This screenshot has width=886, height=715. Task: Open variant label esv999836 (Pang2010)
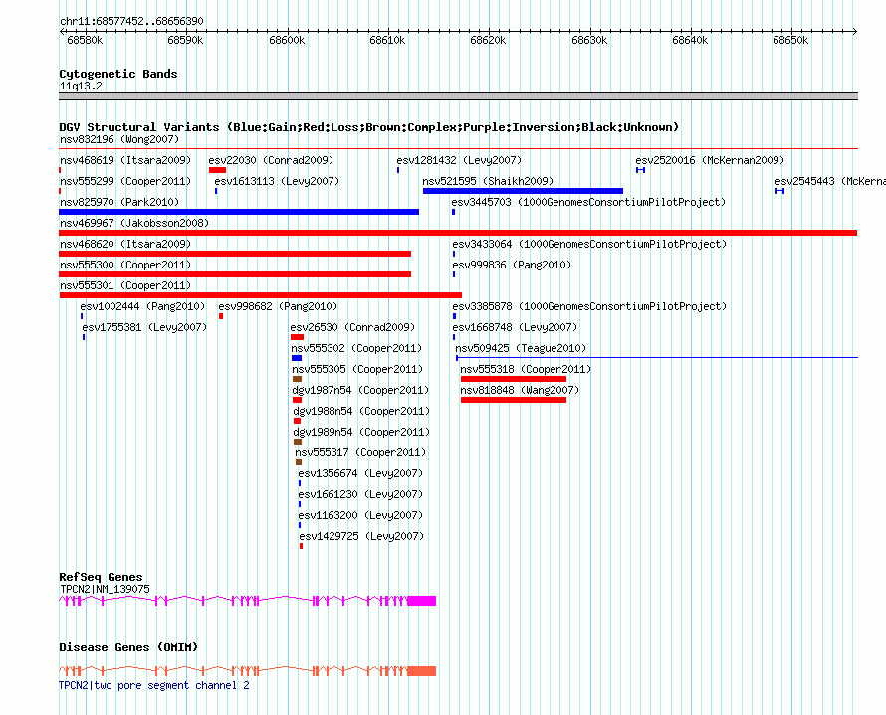pyautogui.click(x=512, y=265)
